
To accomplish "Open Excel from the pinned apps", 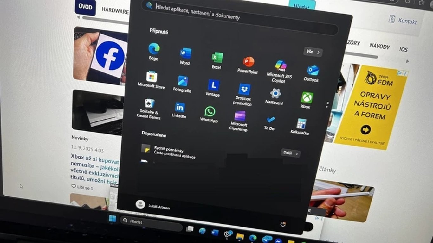I will (217, 60).
